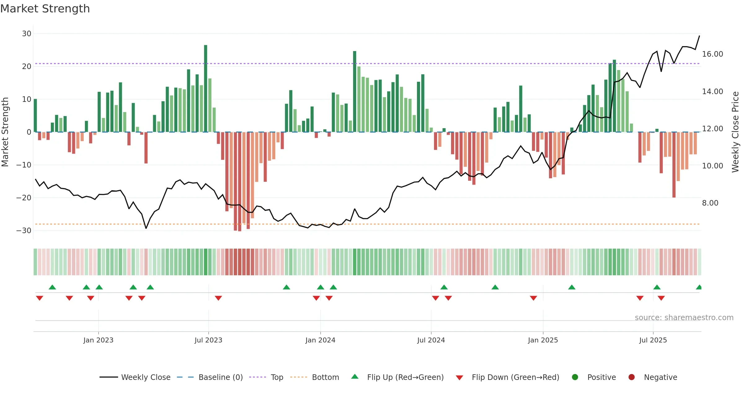Image resolution: width=744 pixels, height=418 pixels.
Task: Click the leftmost green flip-up triangle marker
Action: point(52,287)
